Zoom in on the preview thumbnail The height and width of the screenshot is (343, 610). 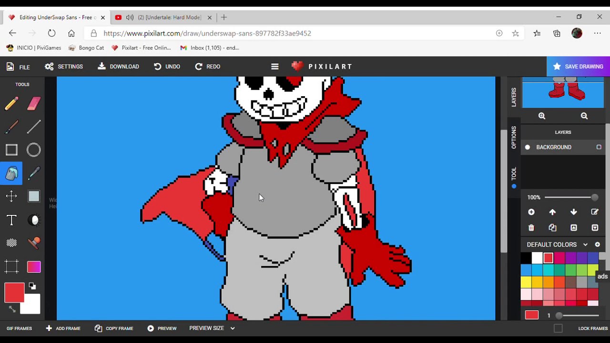pyautogui.click(x=542, y=116)
